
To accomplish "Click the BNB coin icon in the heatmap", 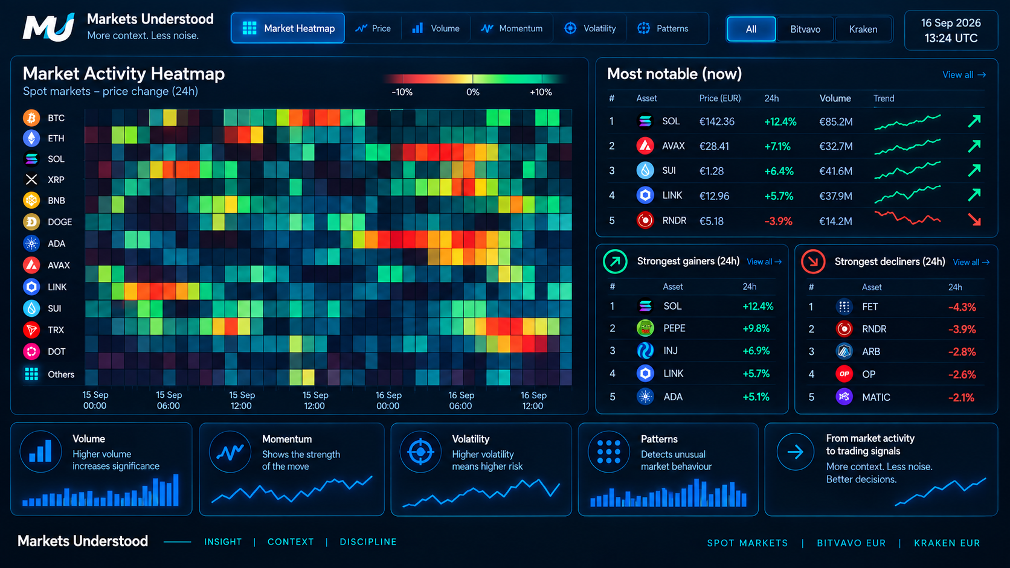I will [31, 200].
